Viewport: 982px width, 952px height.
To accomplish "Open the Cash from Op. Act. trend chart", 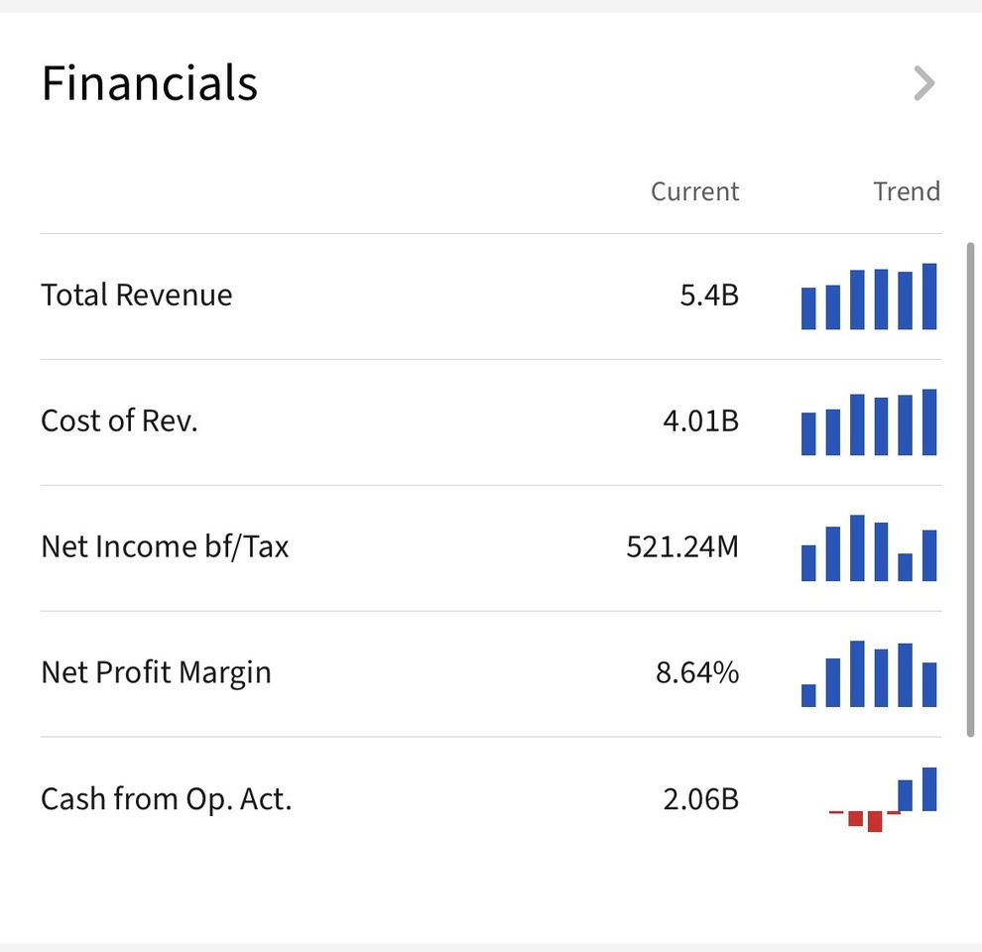I will 882,798.
